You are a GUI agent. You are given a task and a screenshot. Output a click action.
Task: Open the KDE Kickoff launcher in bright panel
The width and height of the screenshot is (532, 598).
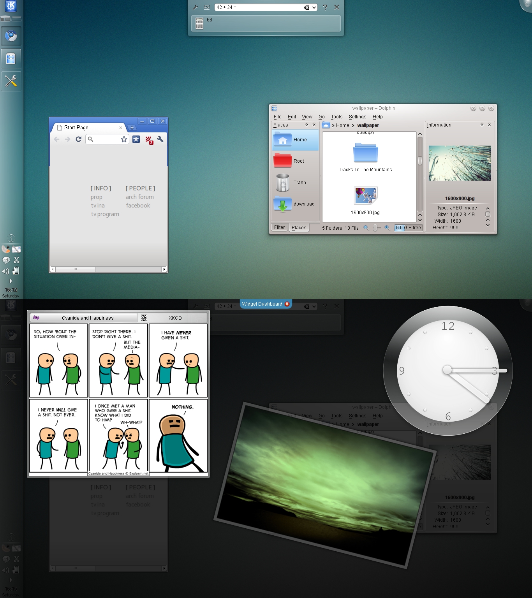click(11, 6)
